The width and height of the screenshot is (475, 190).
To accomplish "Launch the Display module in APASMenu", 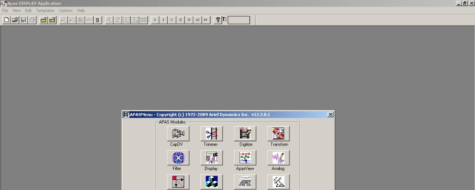I will pos(212,158).
